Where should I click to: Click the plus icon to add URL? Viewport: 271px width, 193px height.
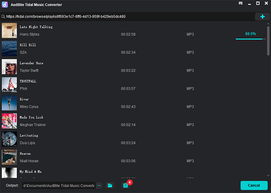click(x=262, y=17)
